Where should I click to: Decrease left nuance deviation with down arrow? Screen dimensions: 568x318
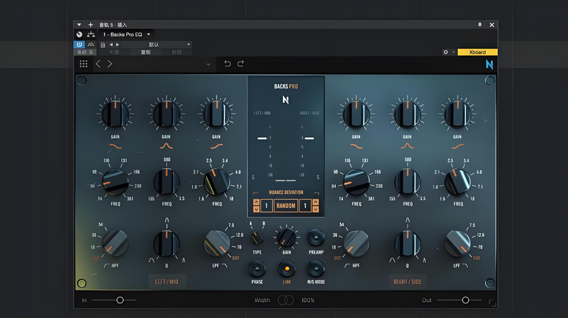(x=256, y=209)
